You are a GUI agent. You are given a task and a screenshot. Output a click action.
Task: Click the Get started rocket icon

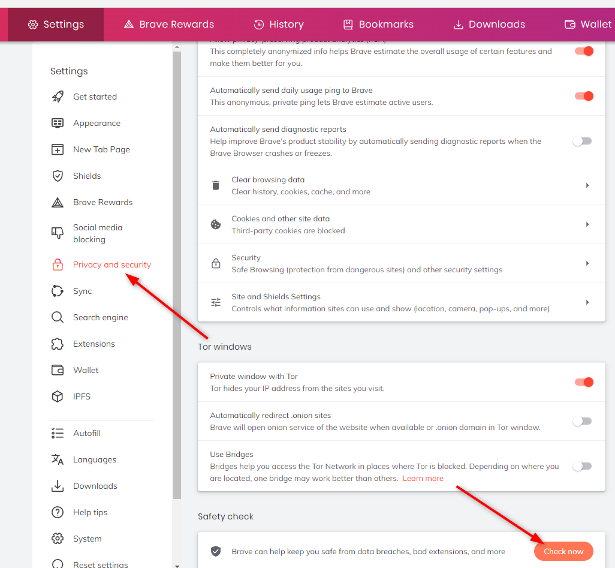coord(58,97)
